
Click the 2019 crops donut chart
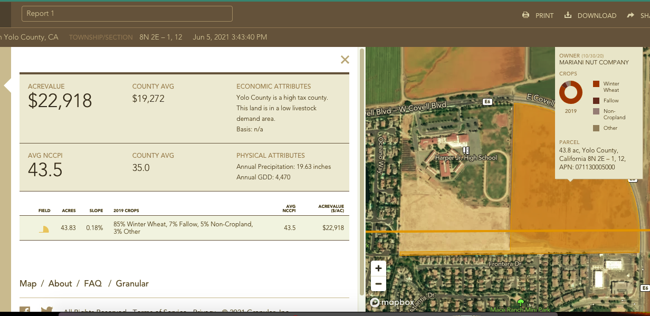[x=571, y=92]
